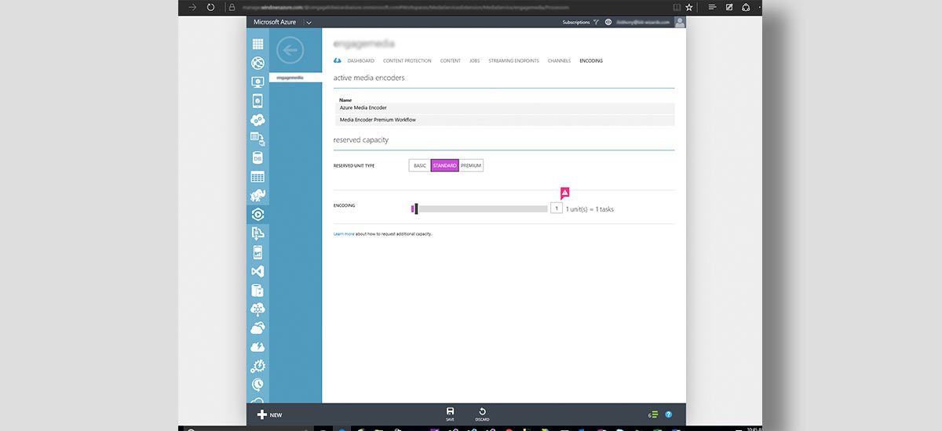Open the help question mark icon

tap(669, 415)
